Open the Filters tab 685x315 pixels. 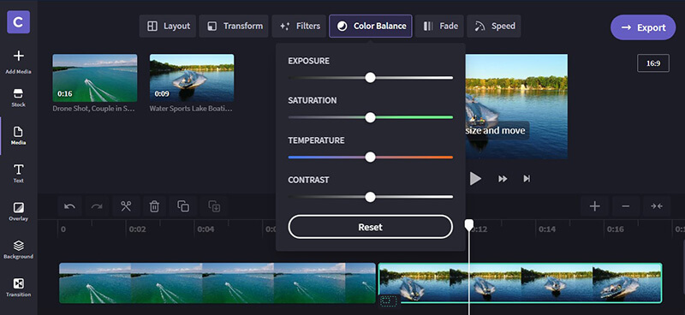299,27
